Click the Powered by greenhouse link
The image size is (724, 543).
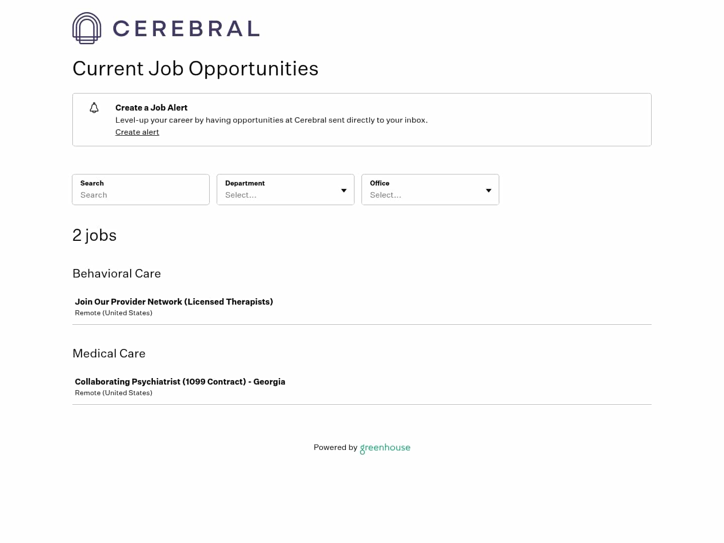coord(362,447)
